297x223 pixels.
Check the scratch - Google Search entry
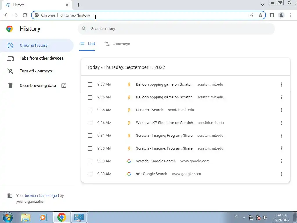(90, 161)
